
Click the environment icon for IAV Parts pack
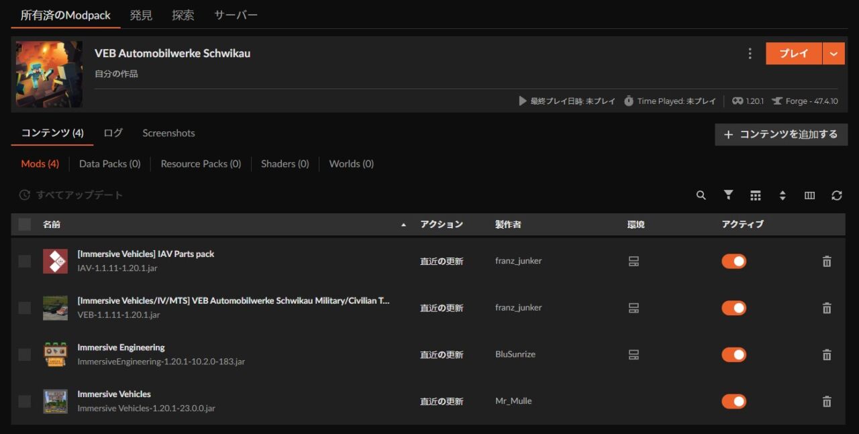pos(634,261)
